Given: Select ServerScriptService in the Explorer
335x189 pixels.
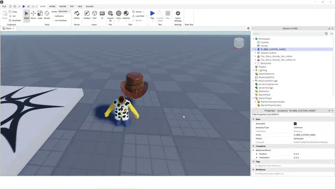Looking at the screenshot, I should pyautogui.click(x=268, y=84).
